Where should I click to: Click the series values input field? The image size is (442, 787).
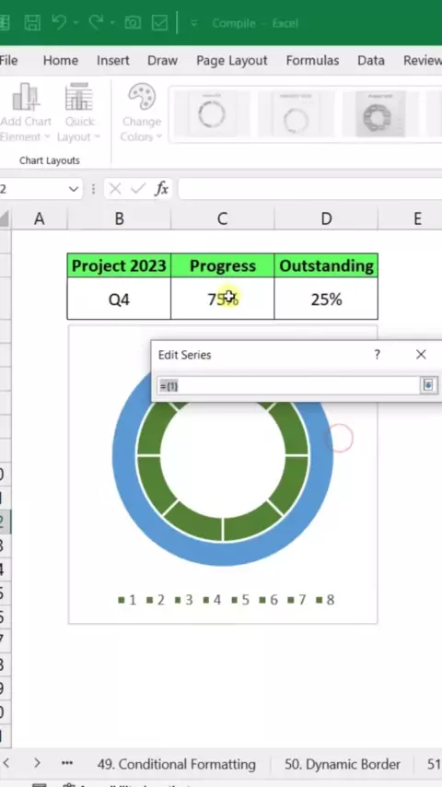coord(288,385)
